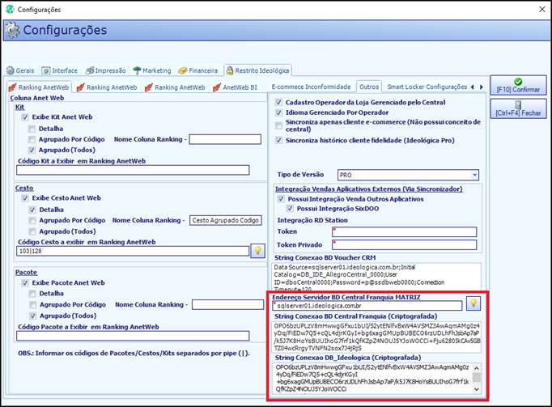
Task: Expand the Tipo de Versão dropdown
Action: coord(474,175)
